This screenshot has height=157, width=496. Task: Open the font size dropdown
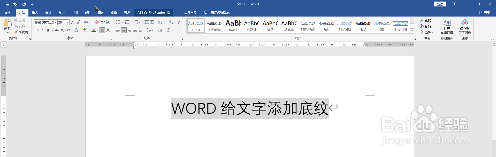(x=68, y=22)
